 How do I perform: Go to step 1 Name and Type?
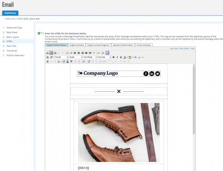(x=14, y=28)
